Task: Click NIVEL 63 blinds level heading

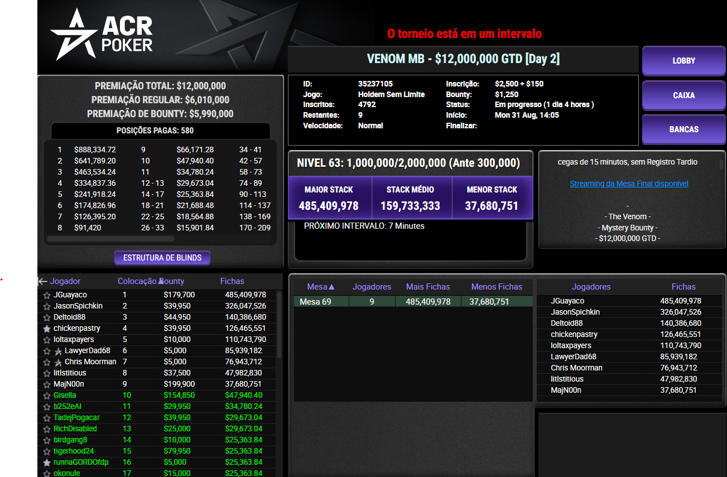Action: [x=408, y=163]
